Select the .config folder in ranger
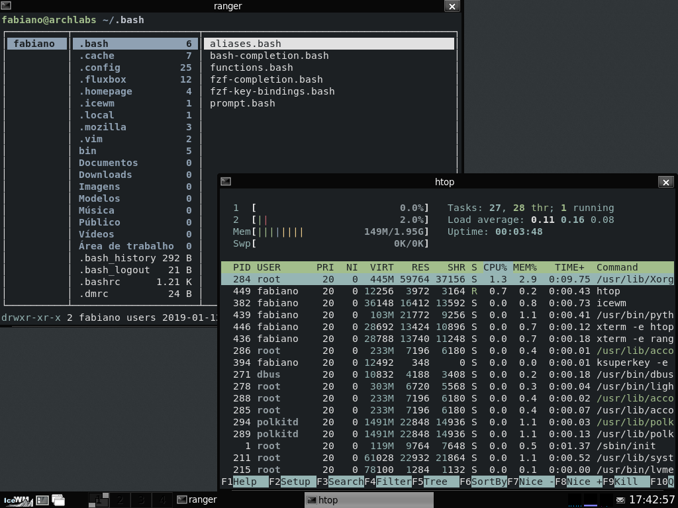 click(x=135, y=68)
